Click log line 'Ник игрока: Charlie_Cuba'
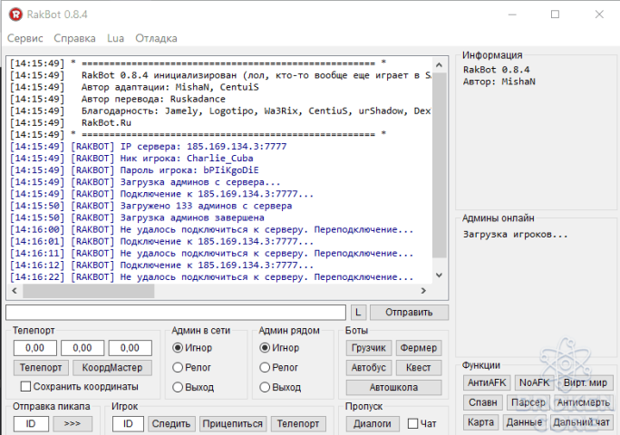Screen dimensions: 620x435 187,159
